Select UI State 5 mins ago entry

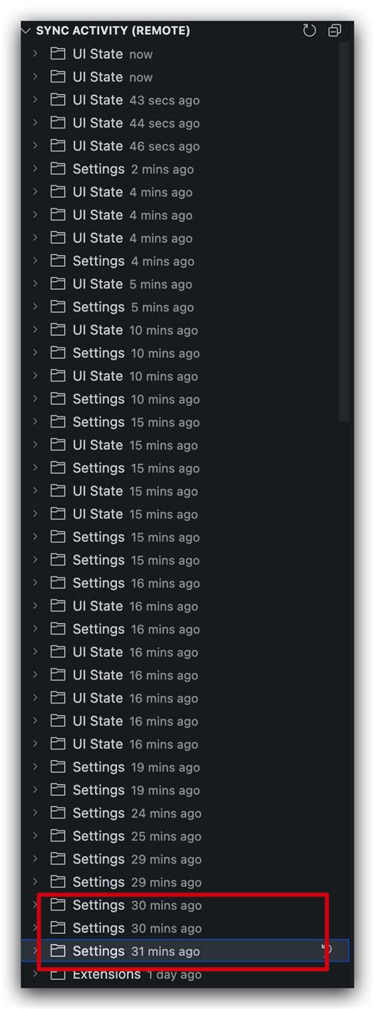[x=185, y=284]
